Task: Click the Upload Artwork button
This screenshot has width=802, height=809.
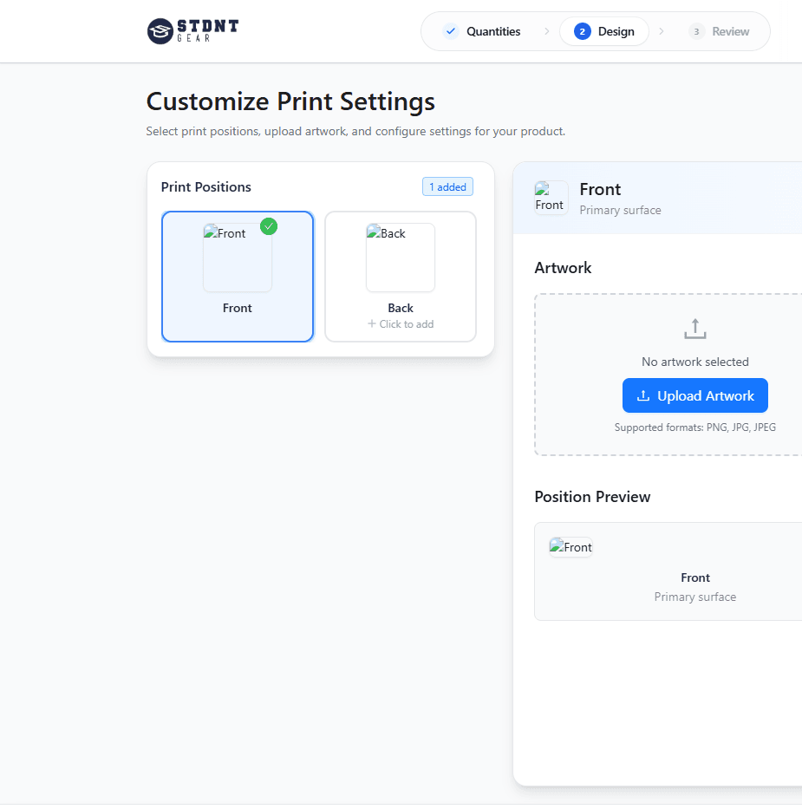Action: click(x=694, y=395)
